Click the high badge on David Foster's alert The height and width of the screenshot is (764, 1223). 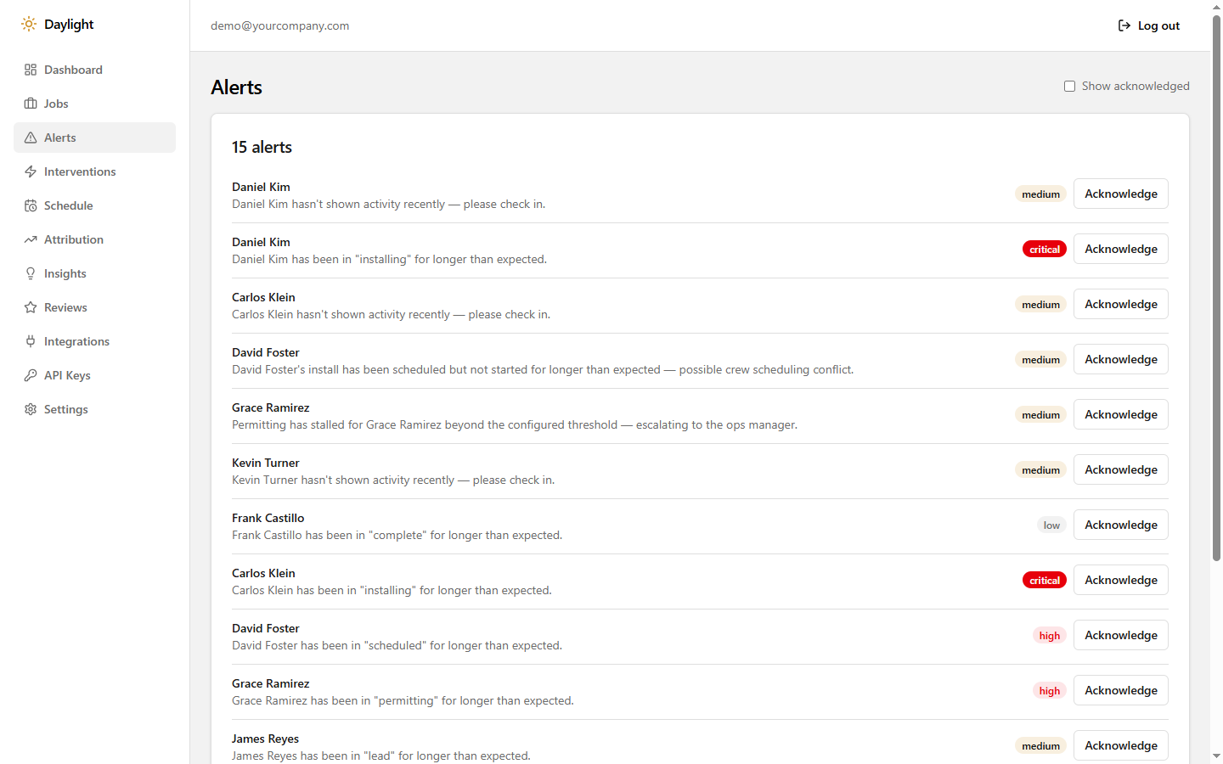[1050, 636]
